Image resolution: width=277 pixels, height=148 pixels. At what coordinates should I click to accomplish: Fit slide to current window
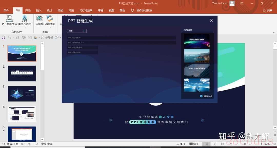[x=274, y=144]
